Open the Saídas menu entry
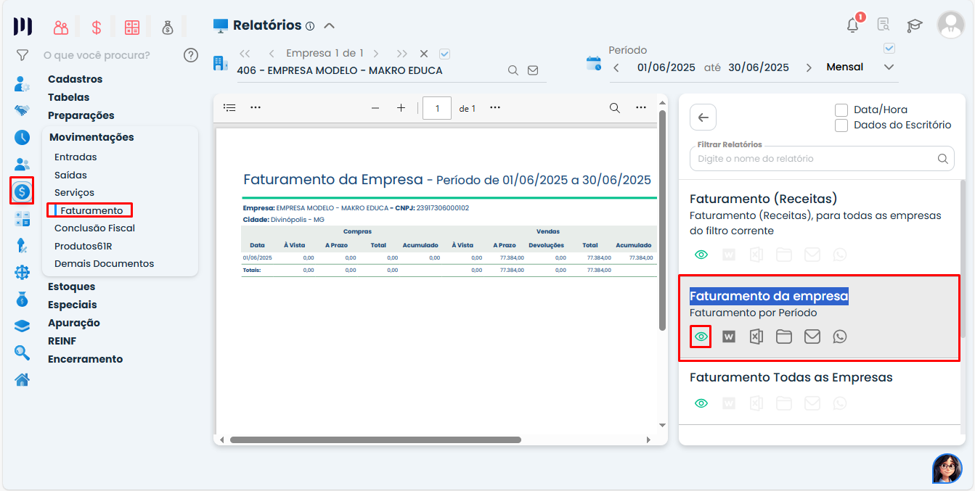Screen dimensions: 975x491 [69, 174]
